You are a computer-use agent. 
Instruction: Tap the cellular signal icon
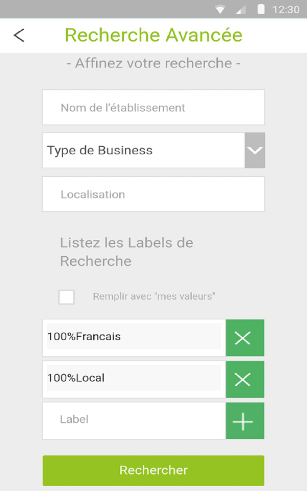tap(241, 10)
